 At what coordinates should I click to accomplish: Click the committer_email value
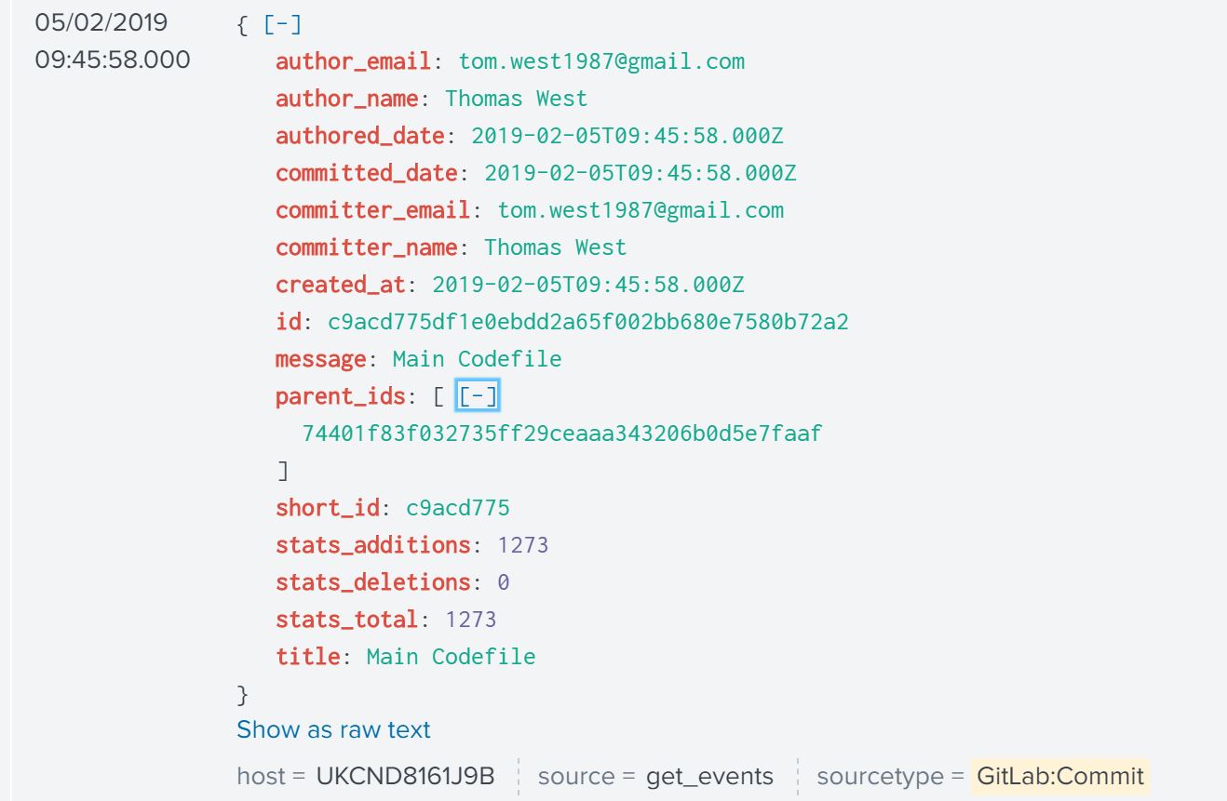640,210
